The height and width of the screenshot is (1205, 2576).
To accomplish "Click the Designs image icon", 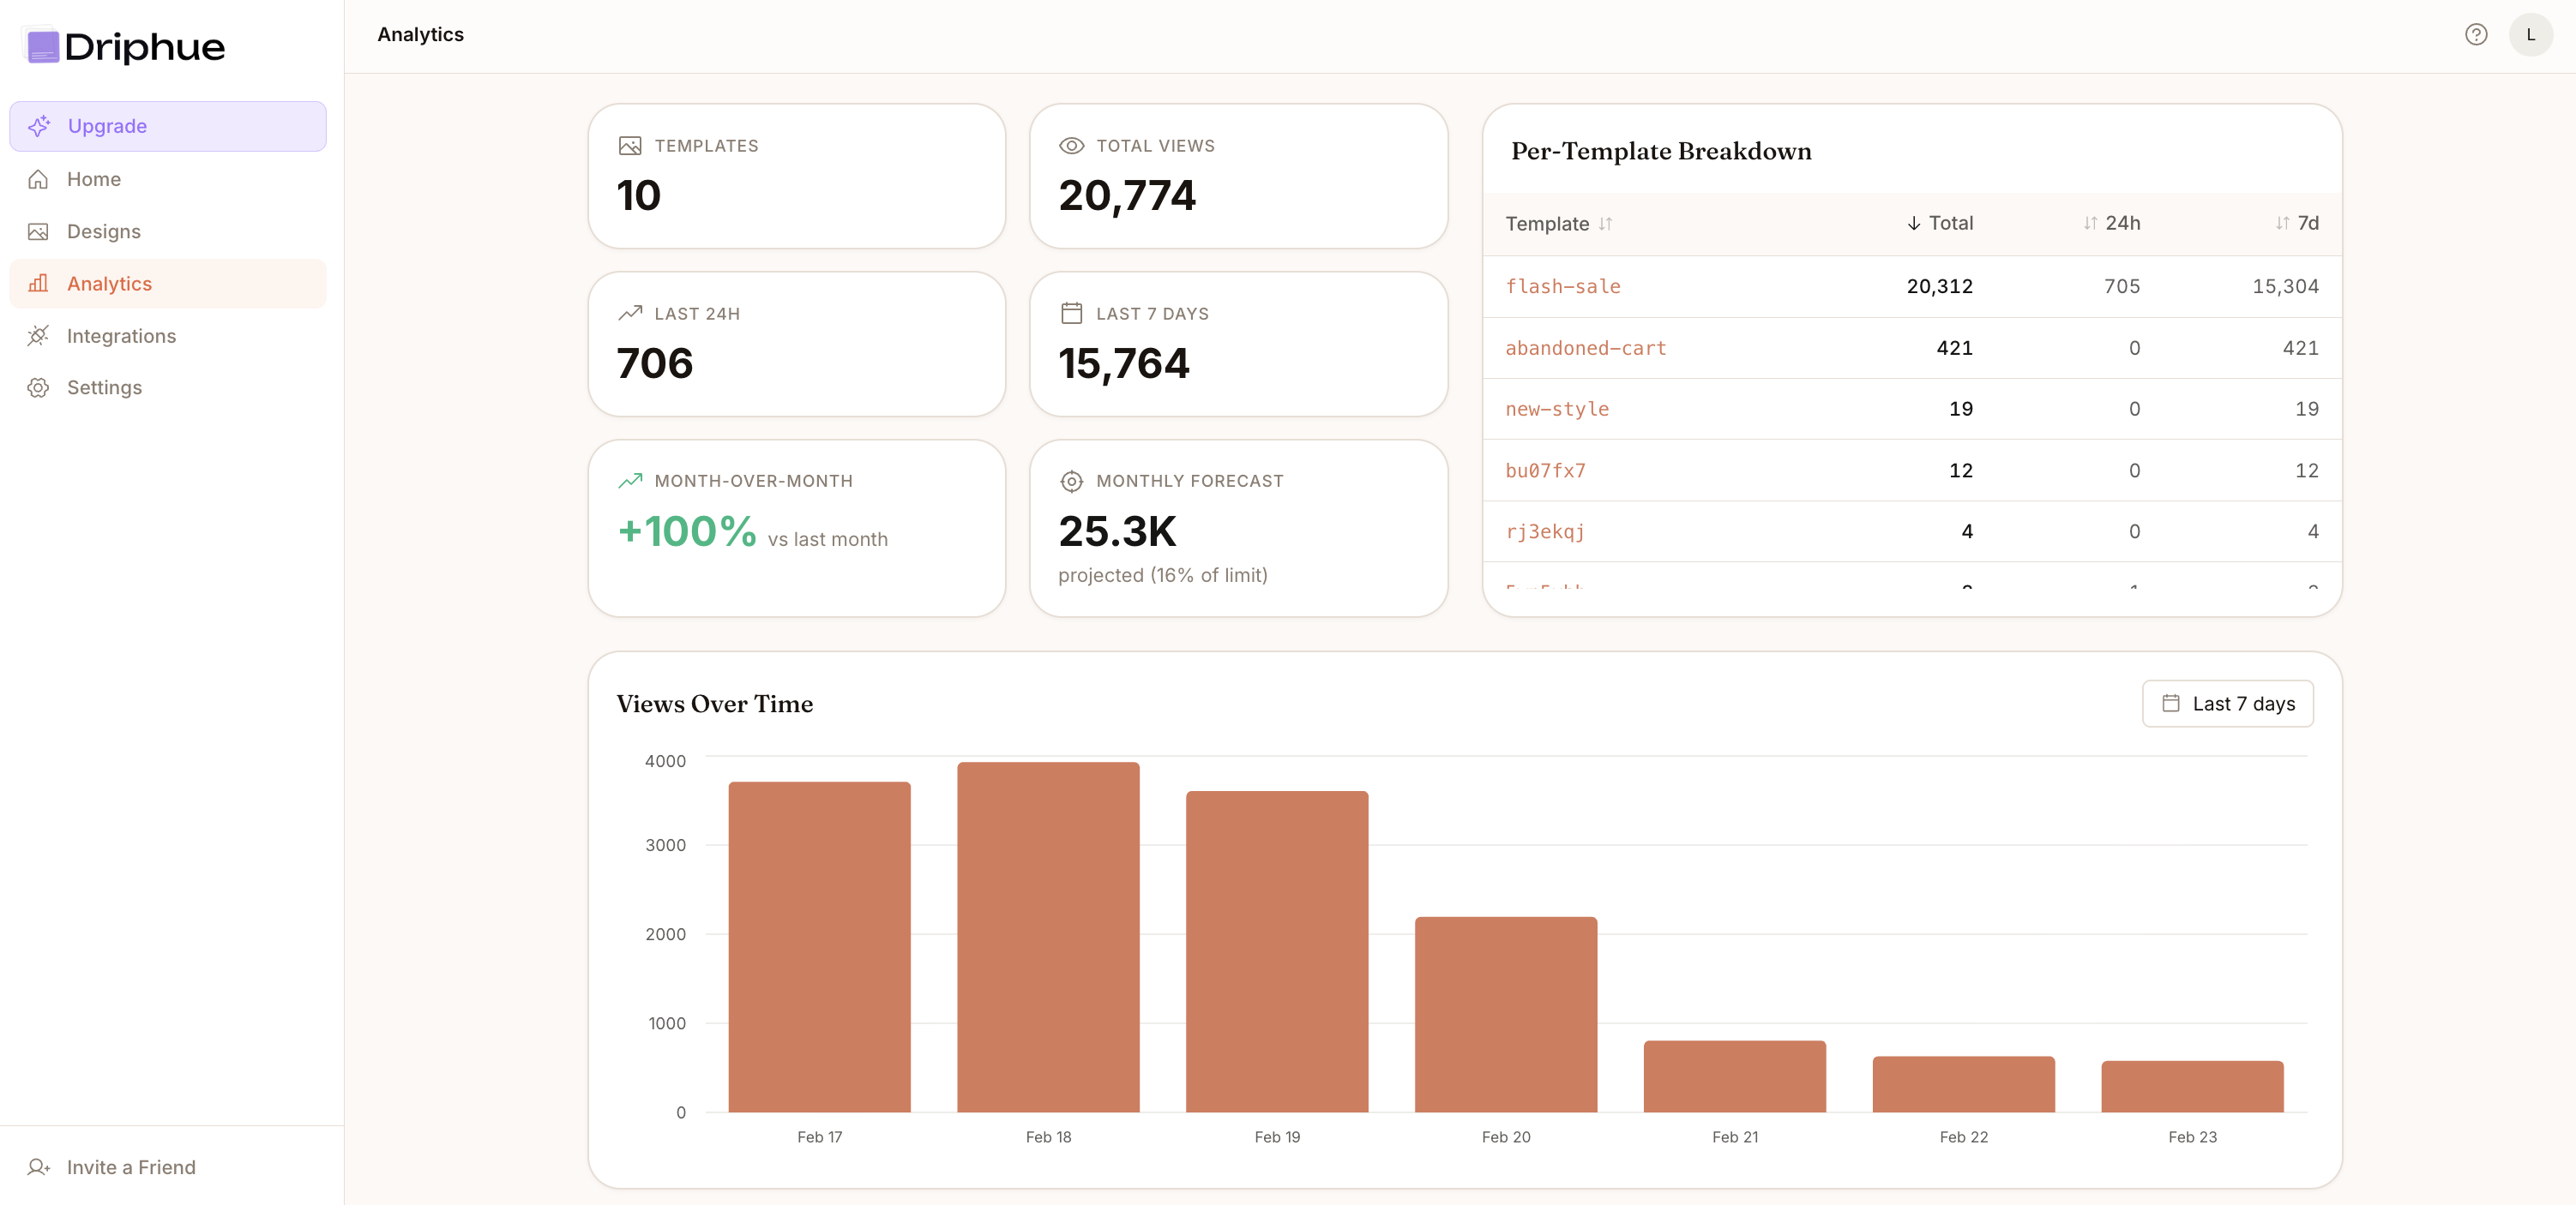I will 38,231.
